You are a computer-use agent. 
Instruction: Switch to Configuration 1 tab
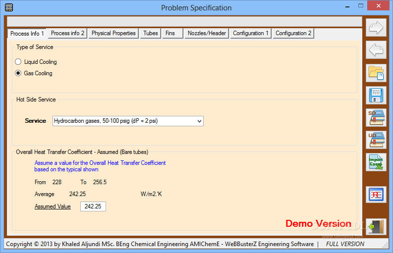(251, 33)
